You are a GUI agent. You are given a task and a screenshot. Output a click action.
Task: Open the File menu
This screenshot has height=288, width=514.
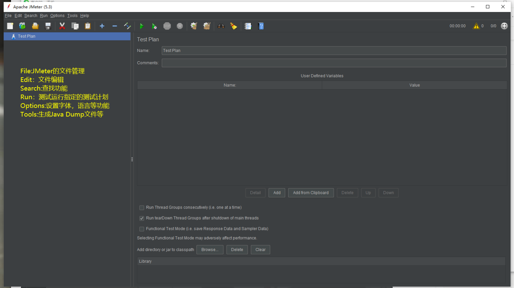coord(8,16)
